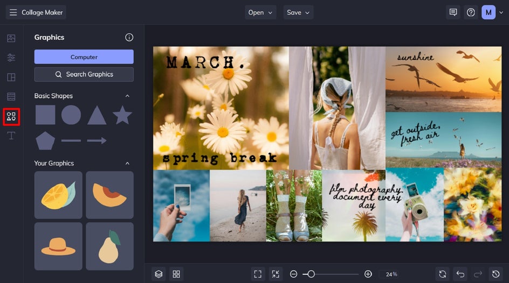
Task: Click the Search Graphics field
Action: point(84,74)
